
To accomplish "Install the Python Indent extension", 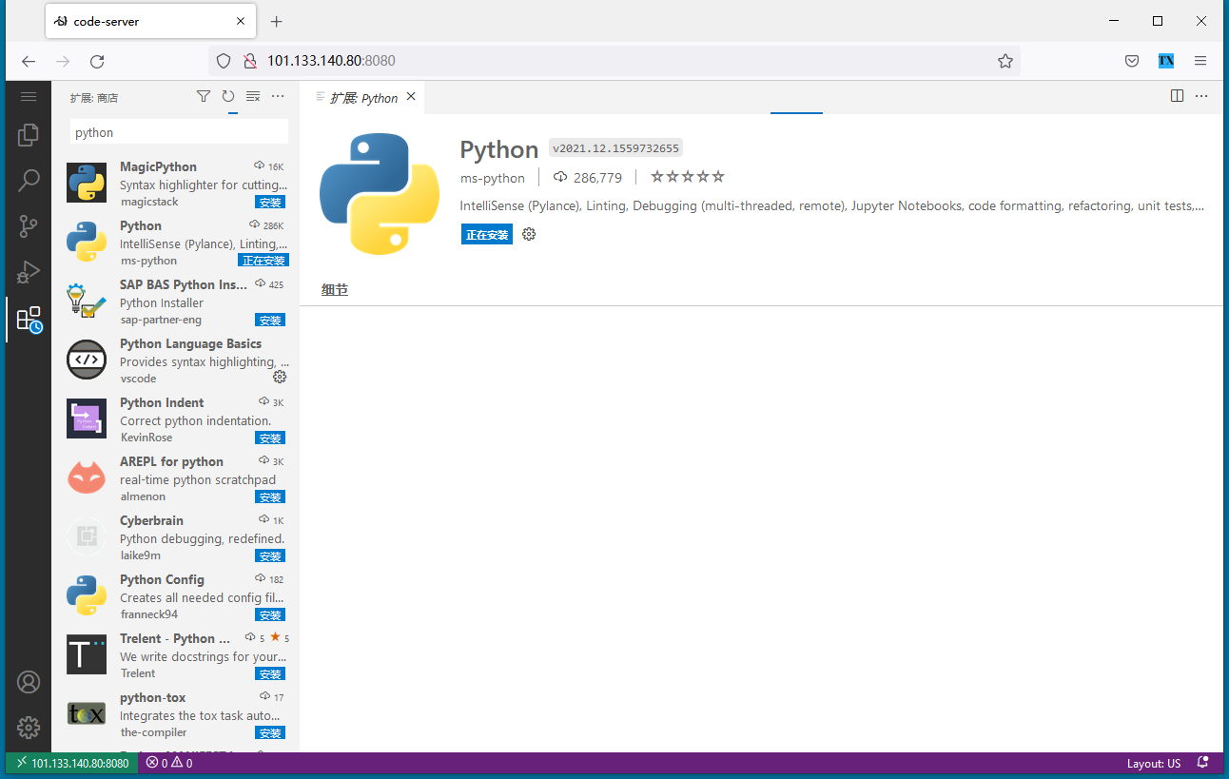I will (x=270, y=438).
